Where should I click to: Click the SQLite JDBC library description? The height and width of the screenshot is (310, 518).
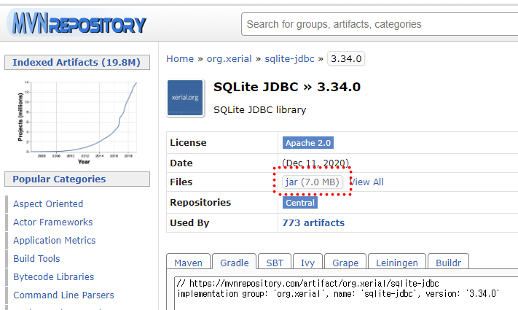pyautogui.click(x=259, y=110)
